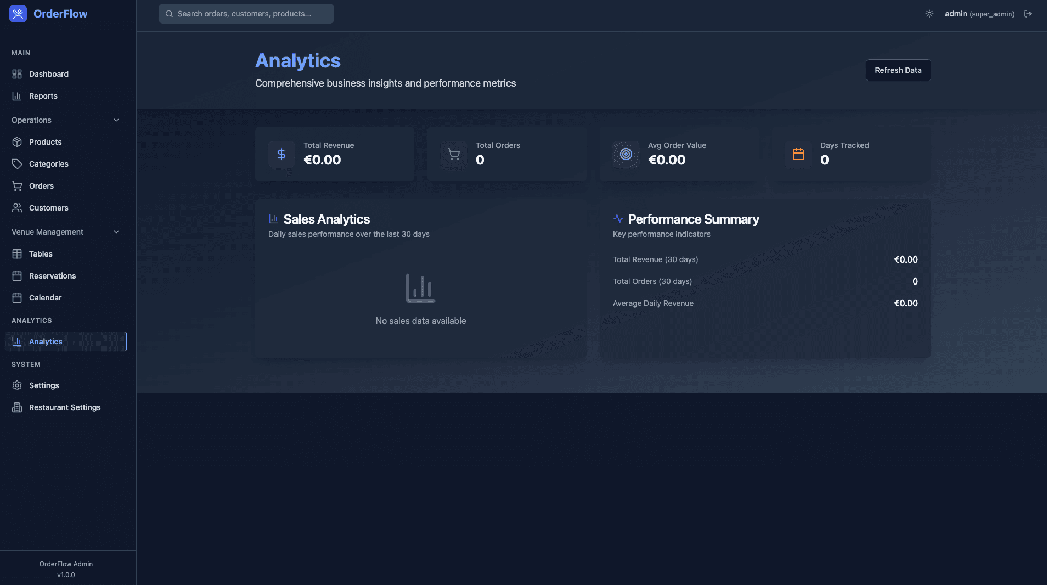
Task: Open the Orders shopping cart icon
Action: [18, 186]
